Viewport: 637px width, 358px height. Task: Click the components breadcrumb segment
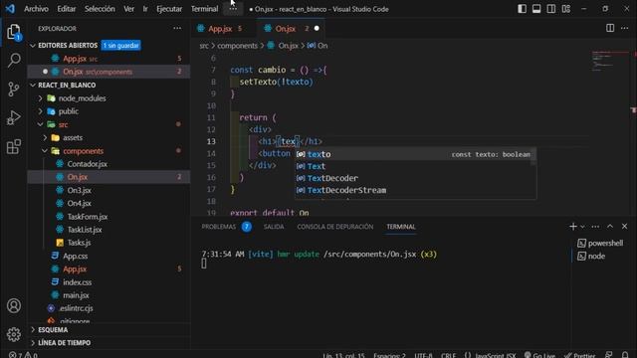click(x=237, y=46)
